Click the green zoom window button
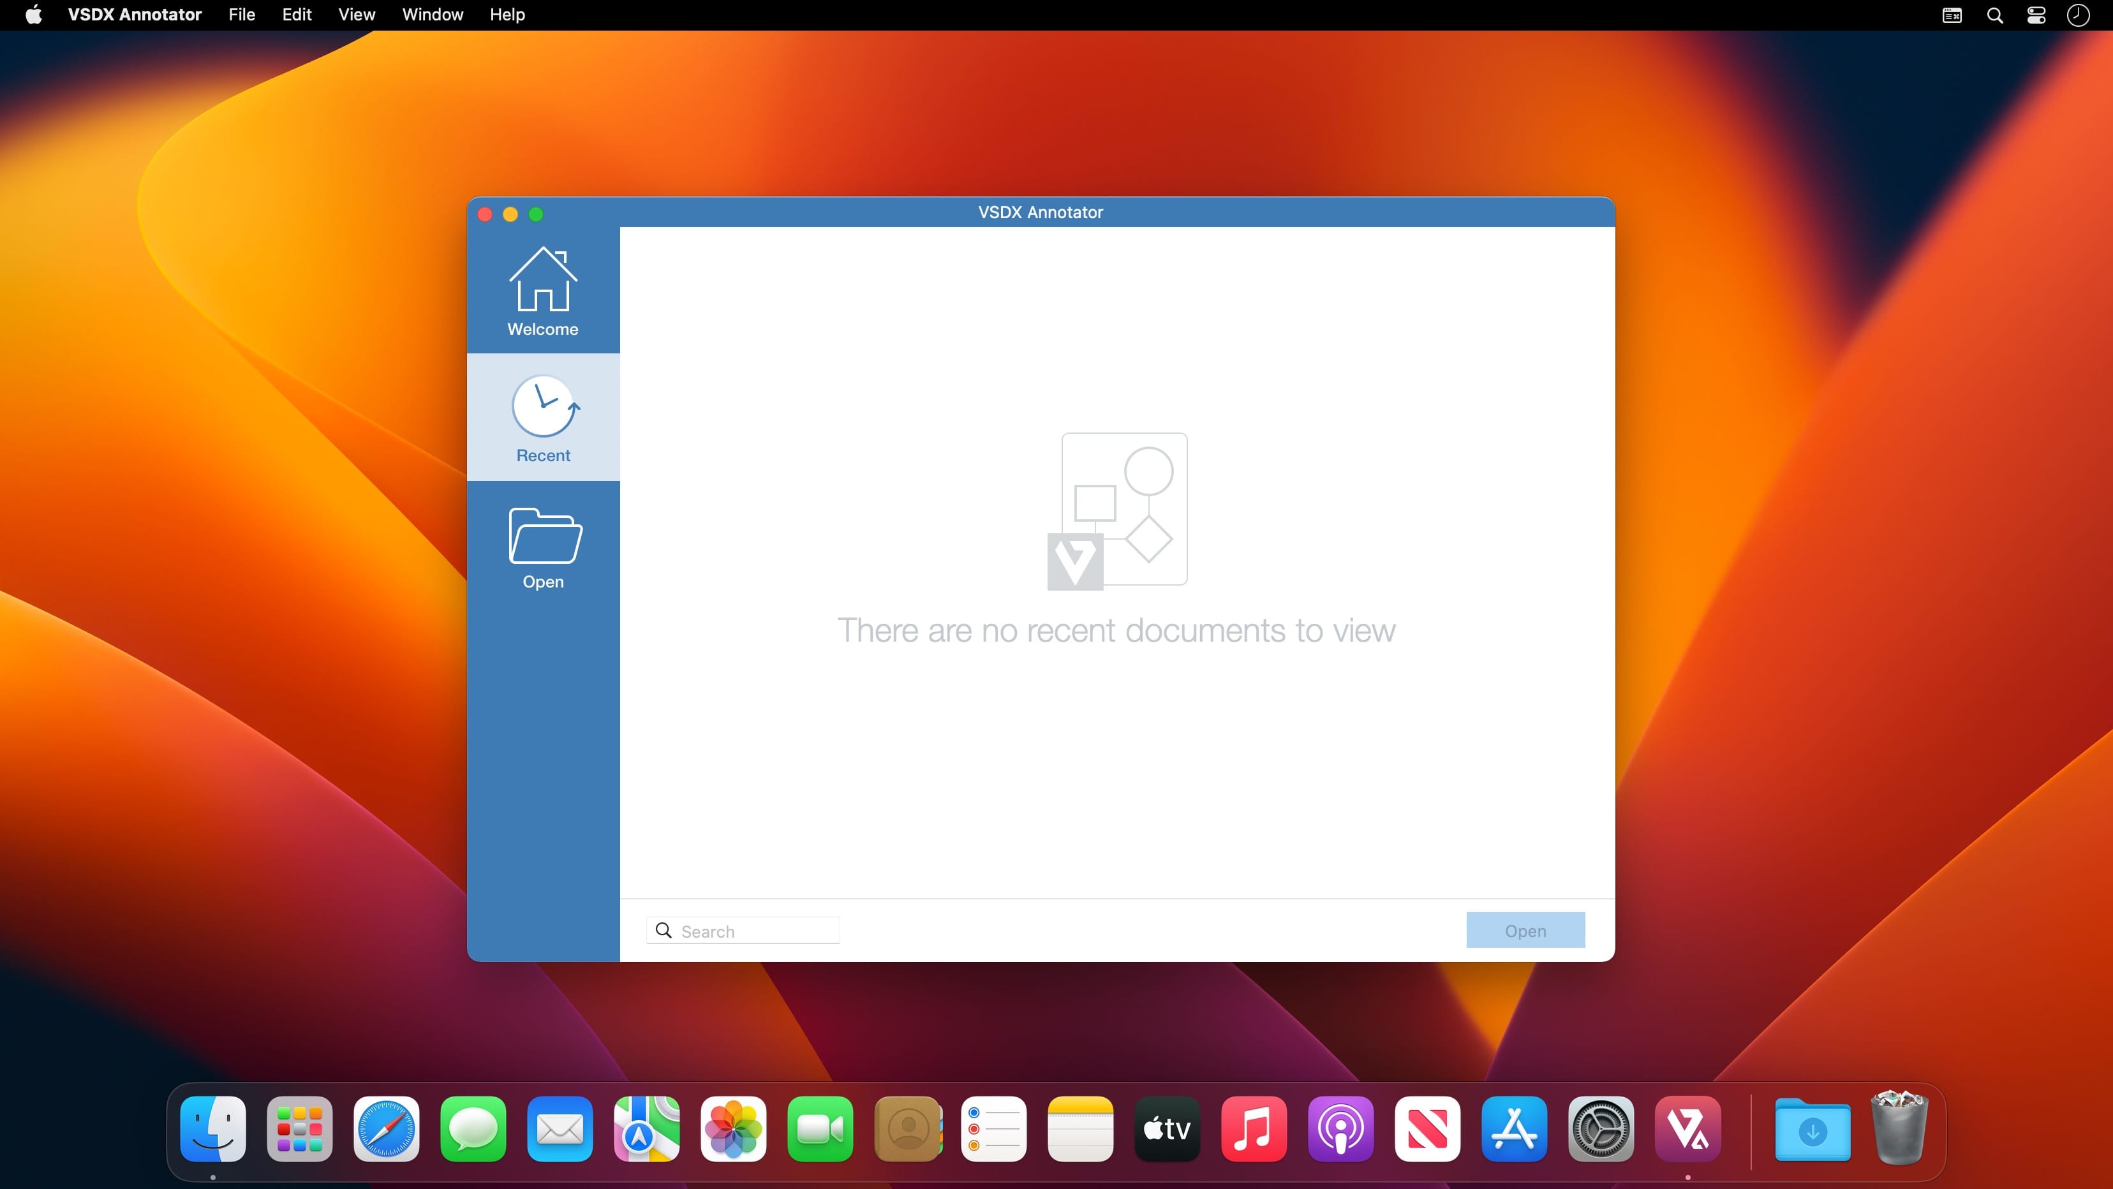The width and height of the screenshot is (2113, 1189). point(536,214)
